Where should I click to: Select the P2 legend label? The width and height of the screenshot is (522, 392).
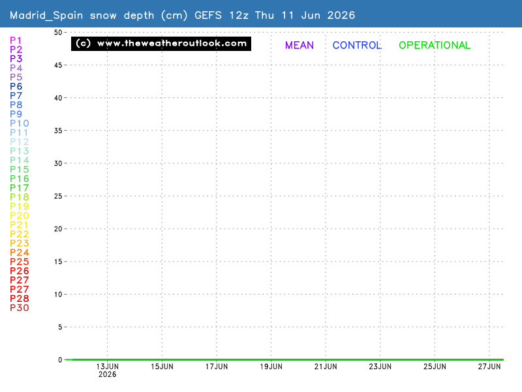click(x=16, y=50)
